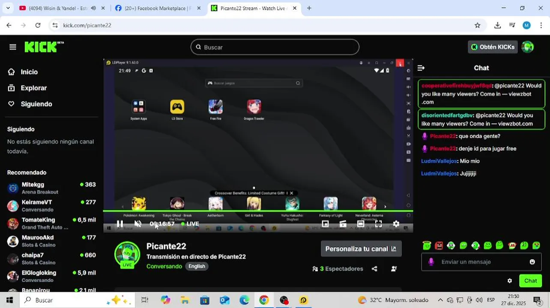Image resolution: width=550 pixels, height=308 pixels.
Task: Collapse the chat panel with the arrow icon
Action: (421, 68)
